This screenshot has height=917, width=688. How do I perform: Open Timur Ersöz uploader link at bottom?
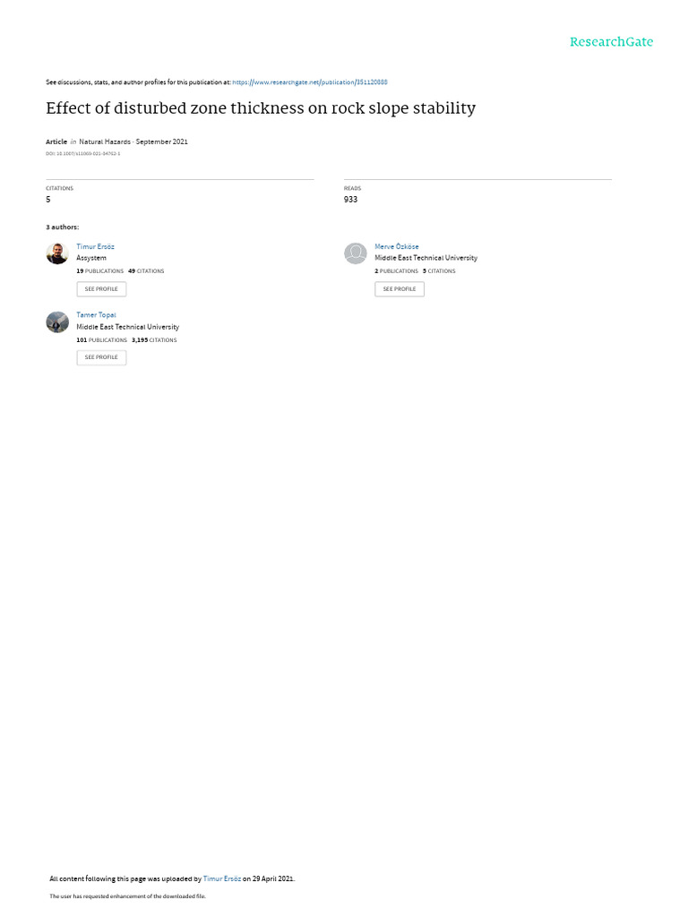tap(222, 879)
